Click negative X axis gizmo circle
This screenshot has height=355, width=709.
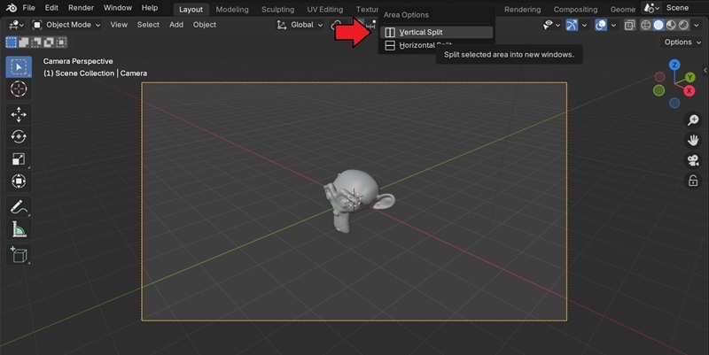coord(659,77)
